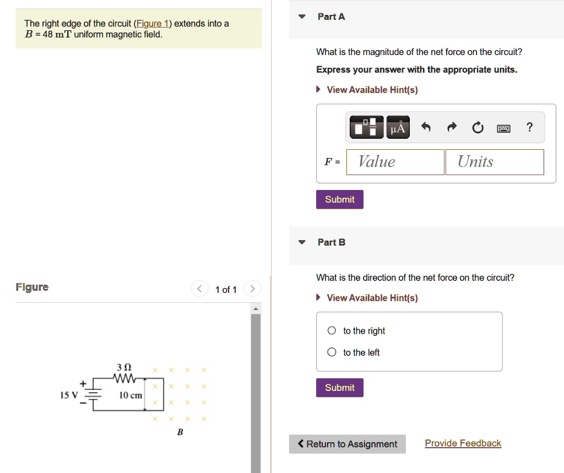Click the μÅ units icon
Viewport: 564px width, 473px height.
398,127
